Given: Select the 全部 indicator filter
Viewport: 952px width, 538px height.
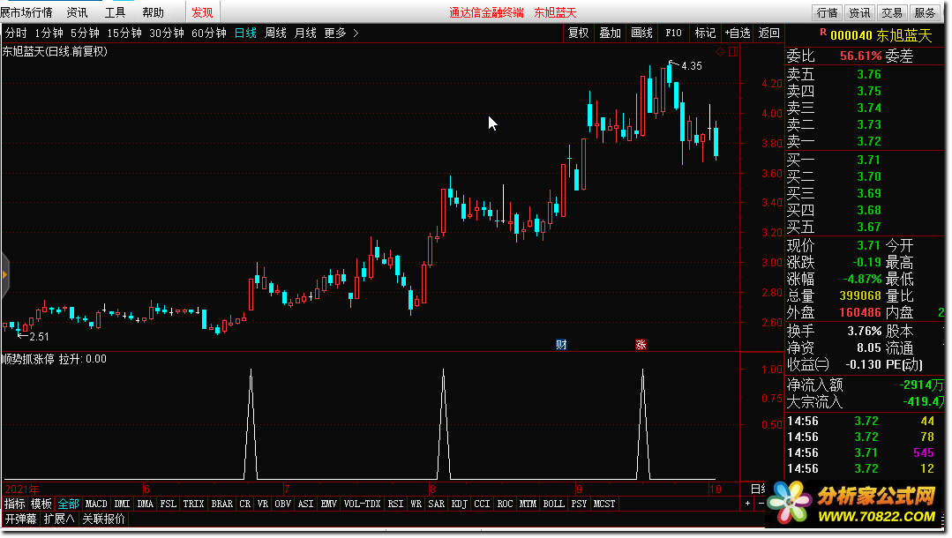Looking at the screenshot, I should (68, 504).
